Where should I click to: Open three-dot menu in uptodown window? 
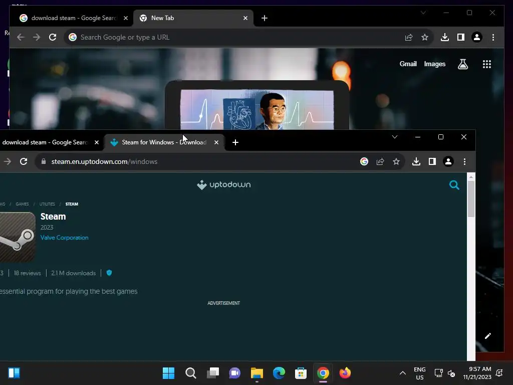click(464, 161)
